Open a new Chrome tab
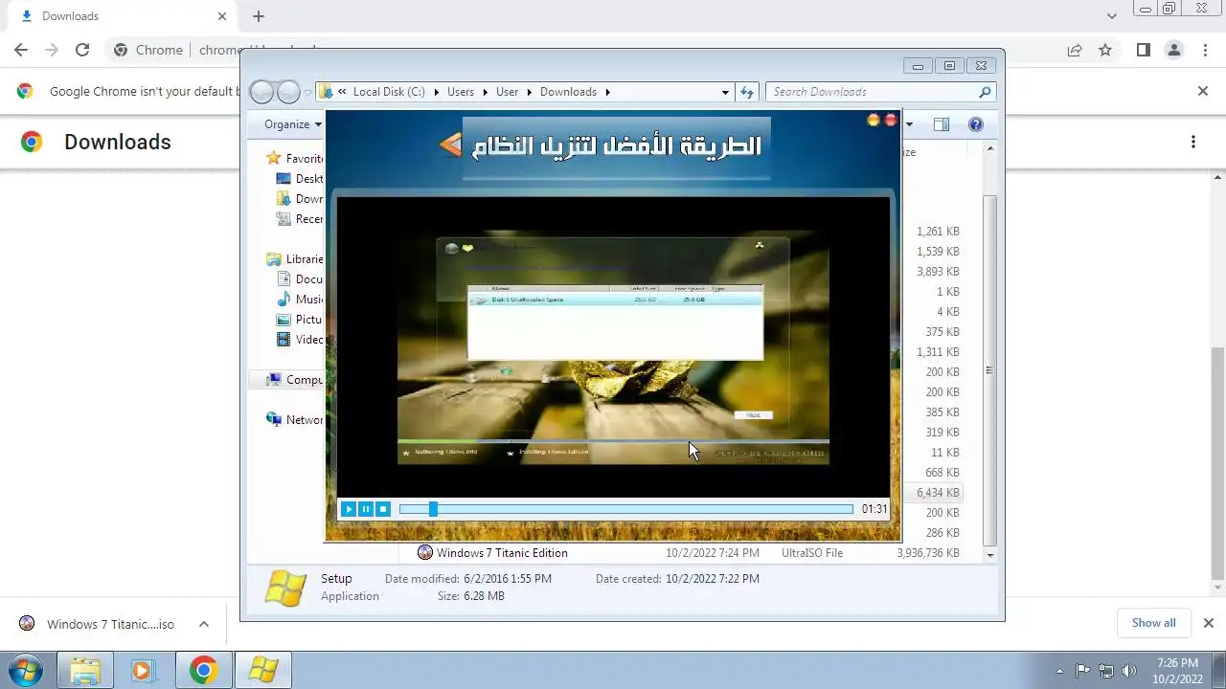The height and width of the screenshot is (689, 1226). (259, 16)
